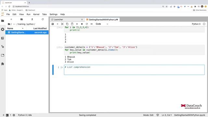The height and width of the screenshot is (117, 208).
Task: Click Ln 3, Col 1 status entry
Action: (x=167, y=115)
